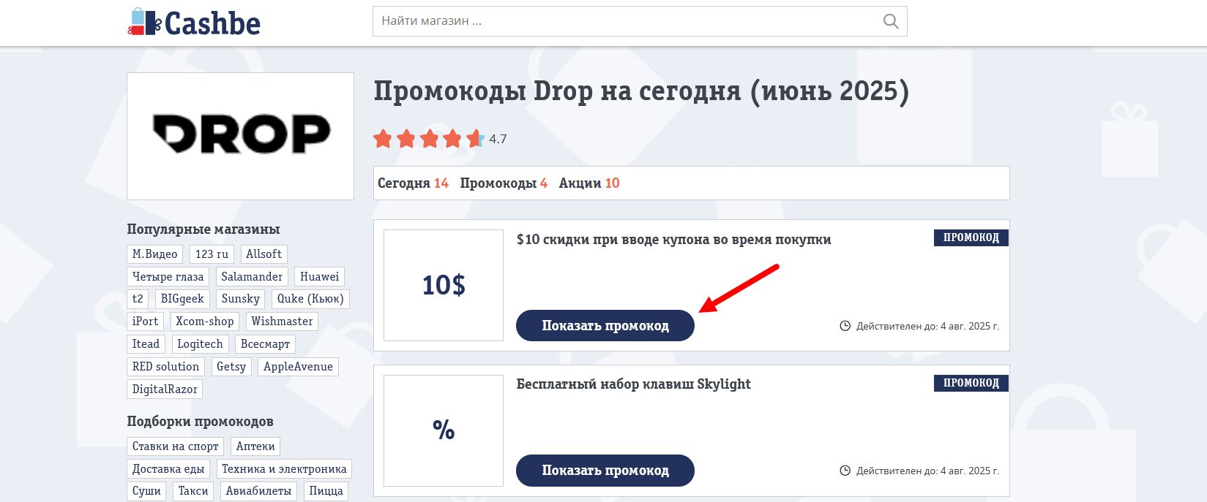
Task: Open the Huawei store link
Action: point(320,277)
